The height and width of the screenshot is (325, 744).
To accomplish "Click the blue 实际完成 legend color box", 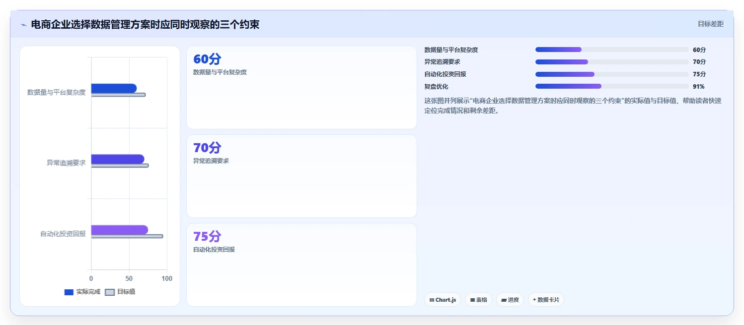I will pyautogui.click(x=69, y=292).
